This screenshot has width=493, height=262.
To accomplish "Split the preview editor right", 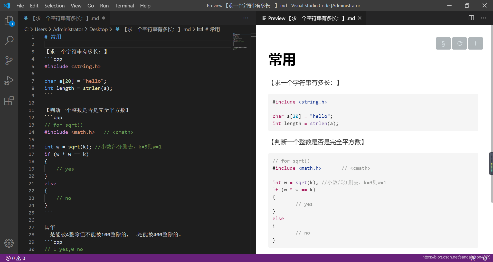I will 471,18.
